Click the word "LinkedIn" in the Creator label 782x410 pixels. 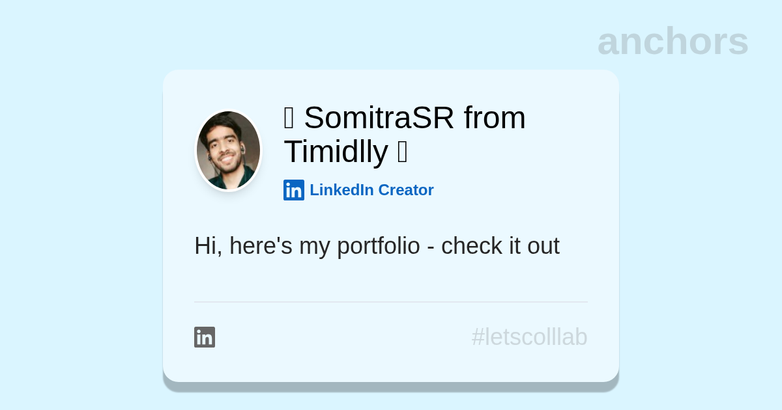[341, 190]
